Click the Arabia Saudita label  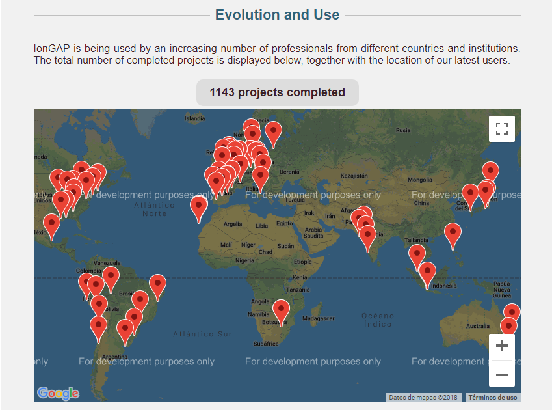[x=313, y=232]
